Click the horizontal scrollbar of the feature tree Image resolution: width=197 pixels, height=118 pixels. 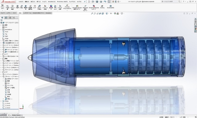pos(10,113)
